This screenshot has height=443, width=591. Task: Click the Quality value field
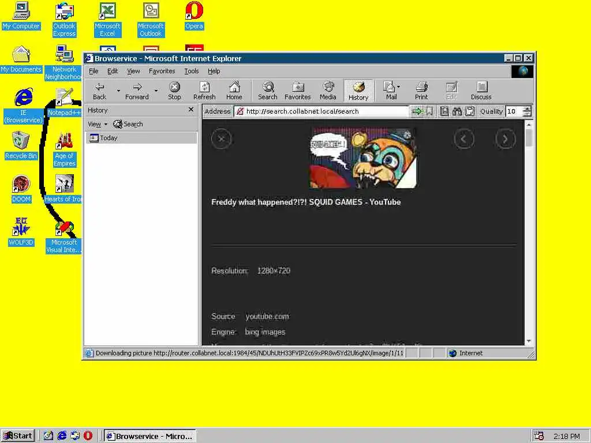coord(514,111)
